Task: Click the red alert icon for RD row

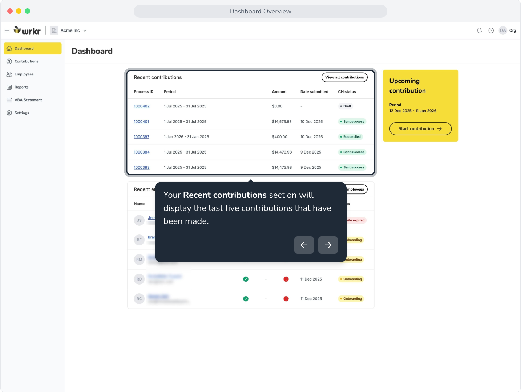Action: [x=286, y=279]
